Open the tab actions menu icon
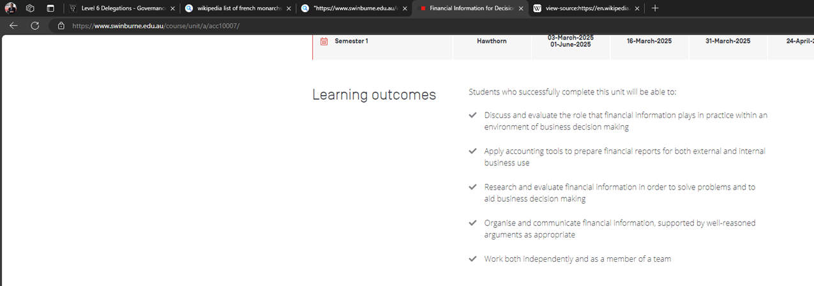Screen dimensions: 814x286 50,8
